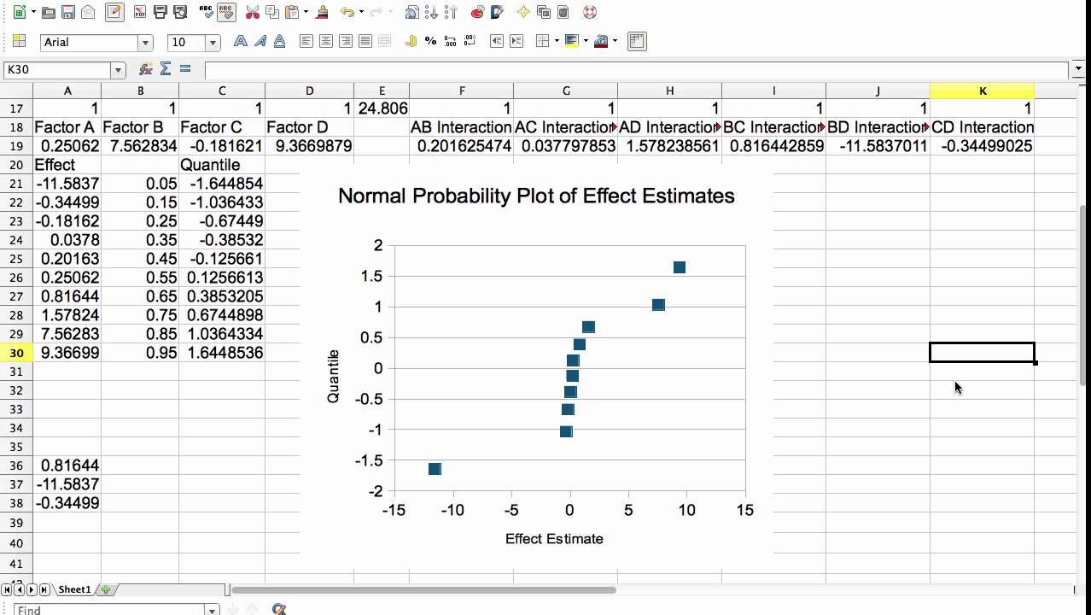Align cell contents to the left

306,41
